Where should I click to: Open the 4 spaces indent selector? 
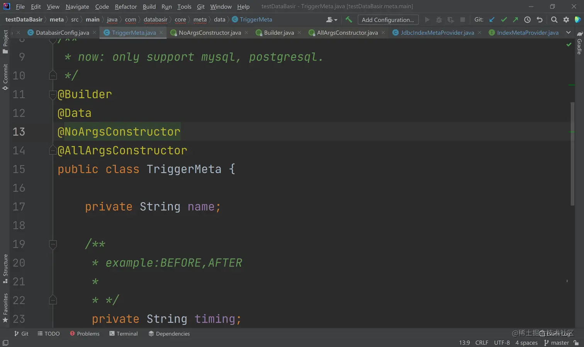tap(526, 343)
